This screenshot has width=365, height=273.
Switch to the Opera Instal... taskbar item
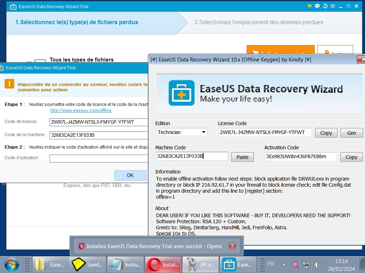point(163,264)
